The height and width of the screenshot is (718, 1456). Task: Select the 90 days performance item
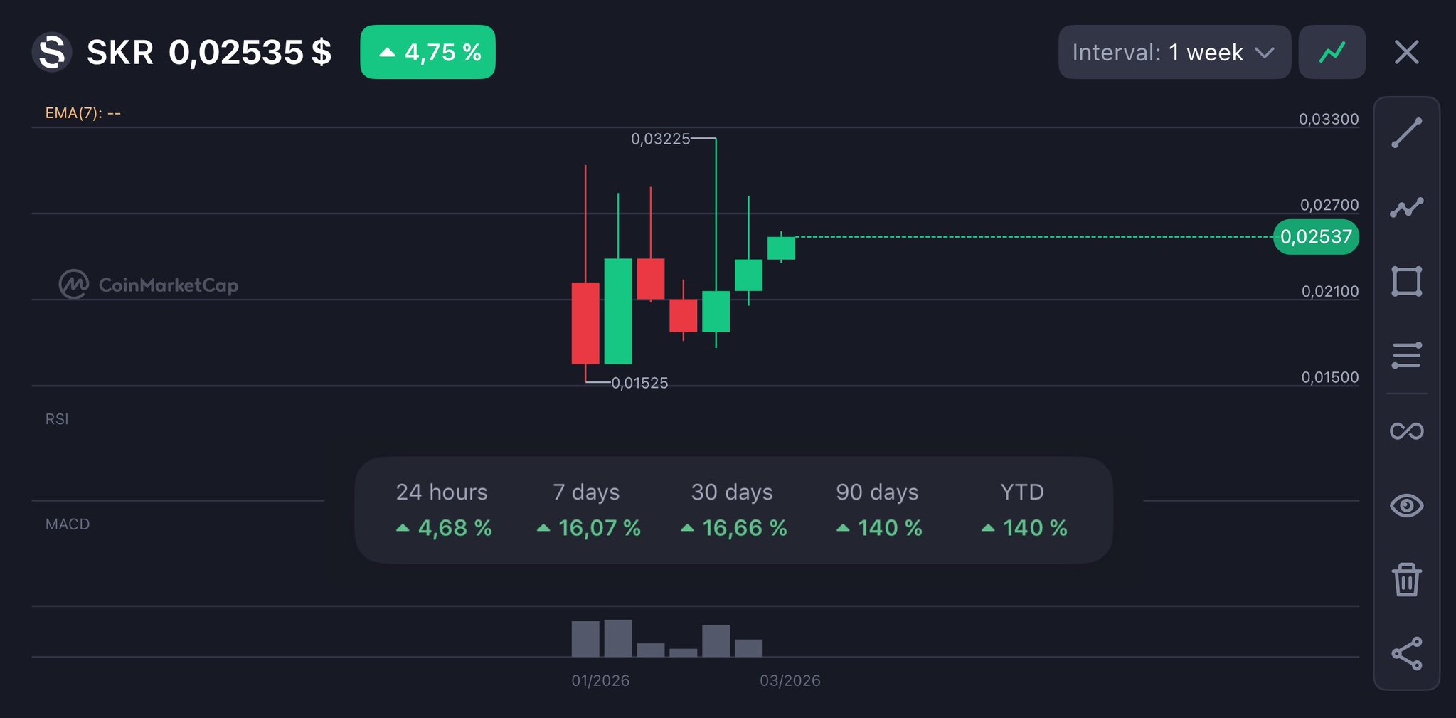point(878,510)
